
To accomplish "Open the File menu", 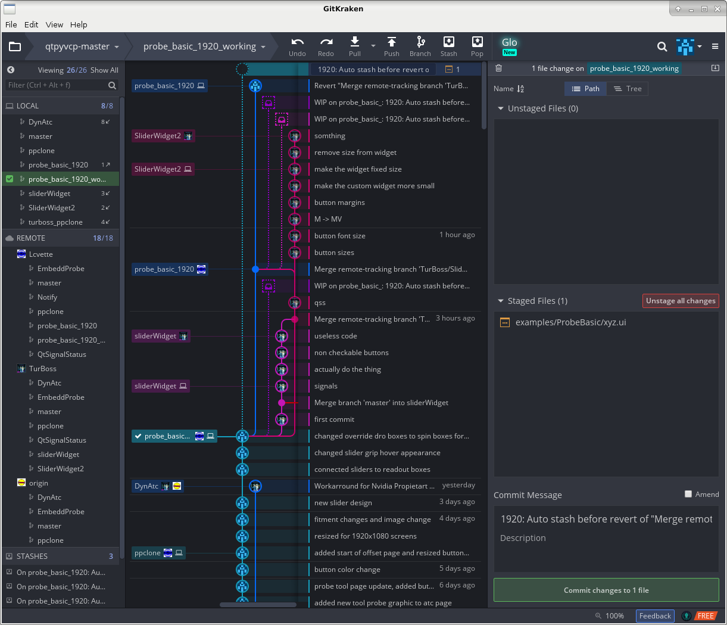I will click(11, 24).
